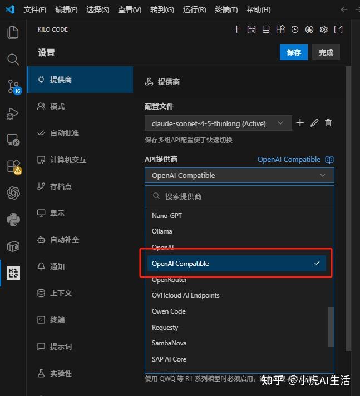Viewport: 360px width, 396px height.
Task: Click the settings panel vertical scrollbar
Action: tap(348, 209)
